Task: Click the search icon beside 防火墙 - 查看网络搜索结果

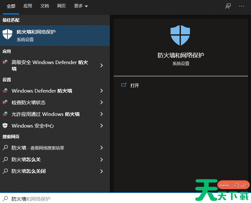Action: pyautogui.click(x=5, y=148)
